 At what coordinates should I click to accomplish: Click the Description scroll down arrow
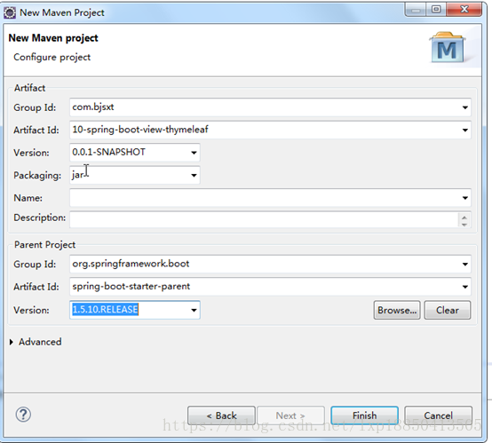click(x=464, y=225)
